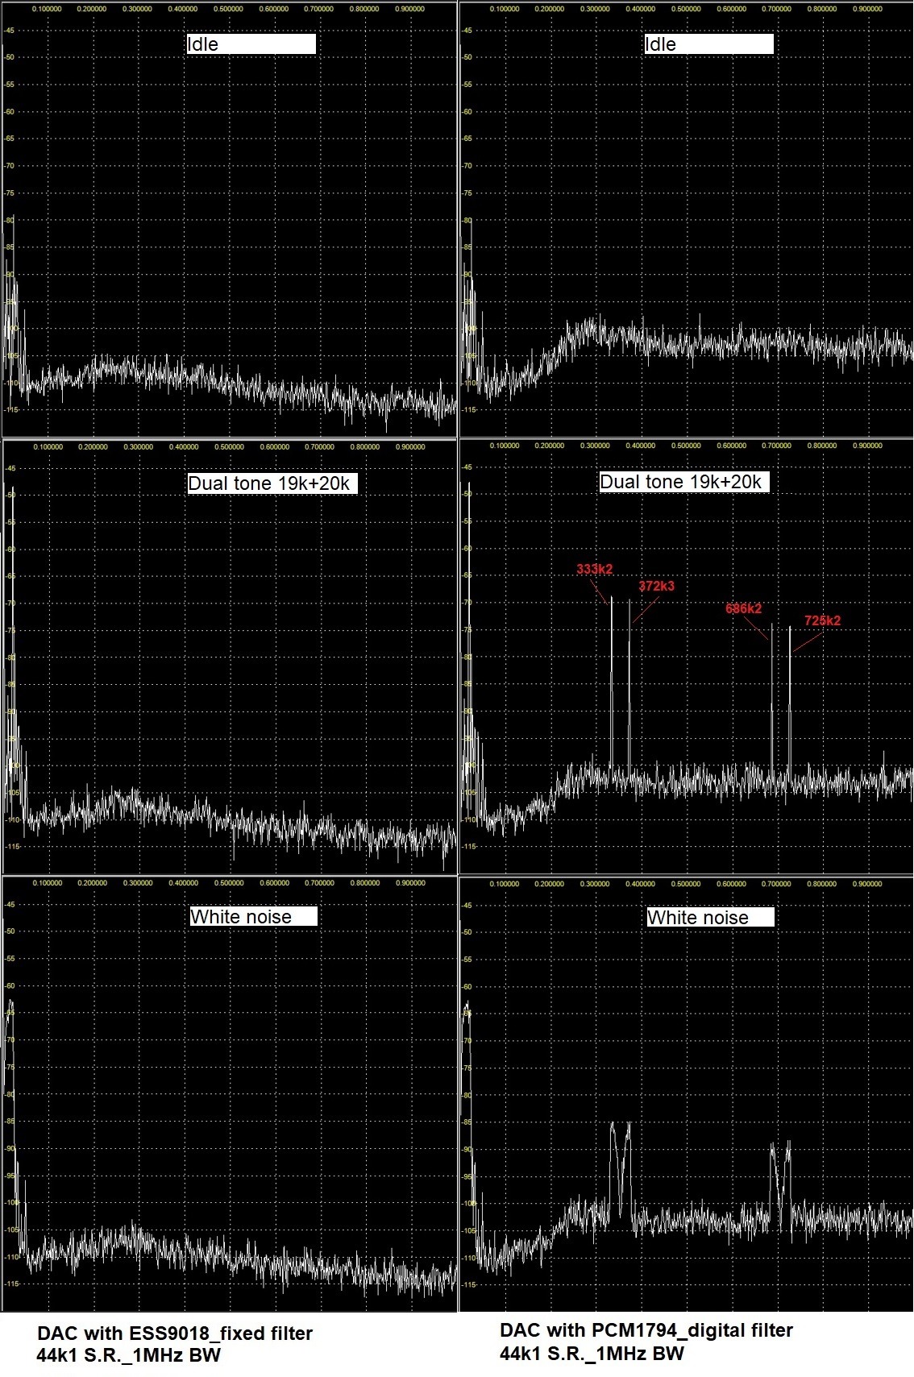Select the 'DAC with ESS9018_fixed filter' caption

[175, 1333]
